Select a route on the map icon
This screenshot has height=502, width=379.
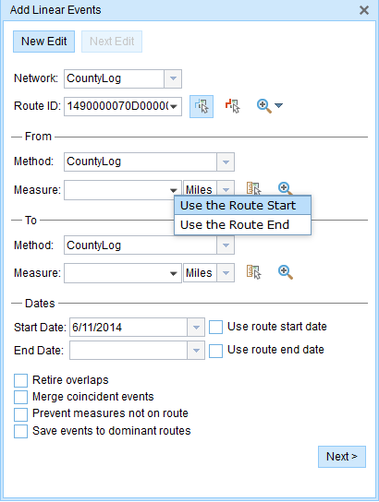coord(202,106)
